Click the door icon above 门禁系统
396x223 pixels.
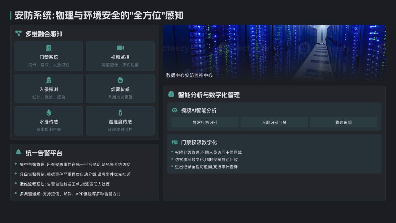pyautogui.click(x=49, y=48)
